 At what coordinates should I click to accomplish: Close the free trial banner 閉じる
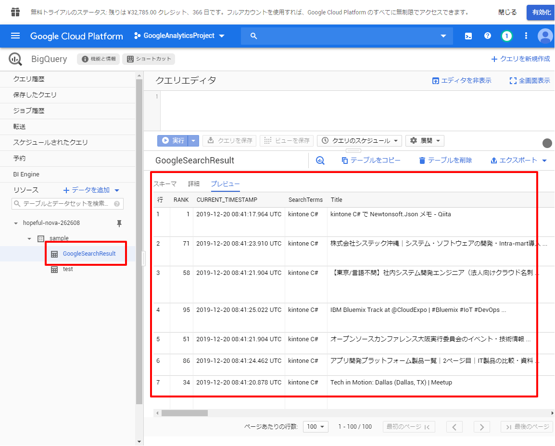click(507, 12)
